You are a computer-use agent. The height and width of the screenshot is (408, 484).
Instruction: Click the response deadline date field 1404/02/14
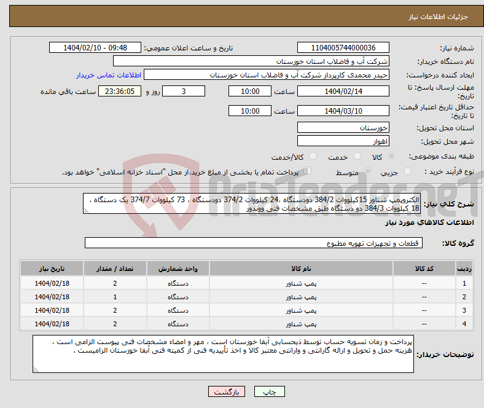[x=343, y=92]
